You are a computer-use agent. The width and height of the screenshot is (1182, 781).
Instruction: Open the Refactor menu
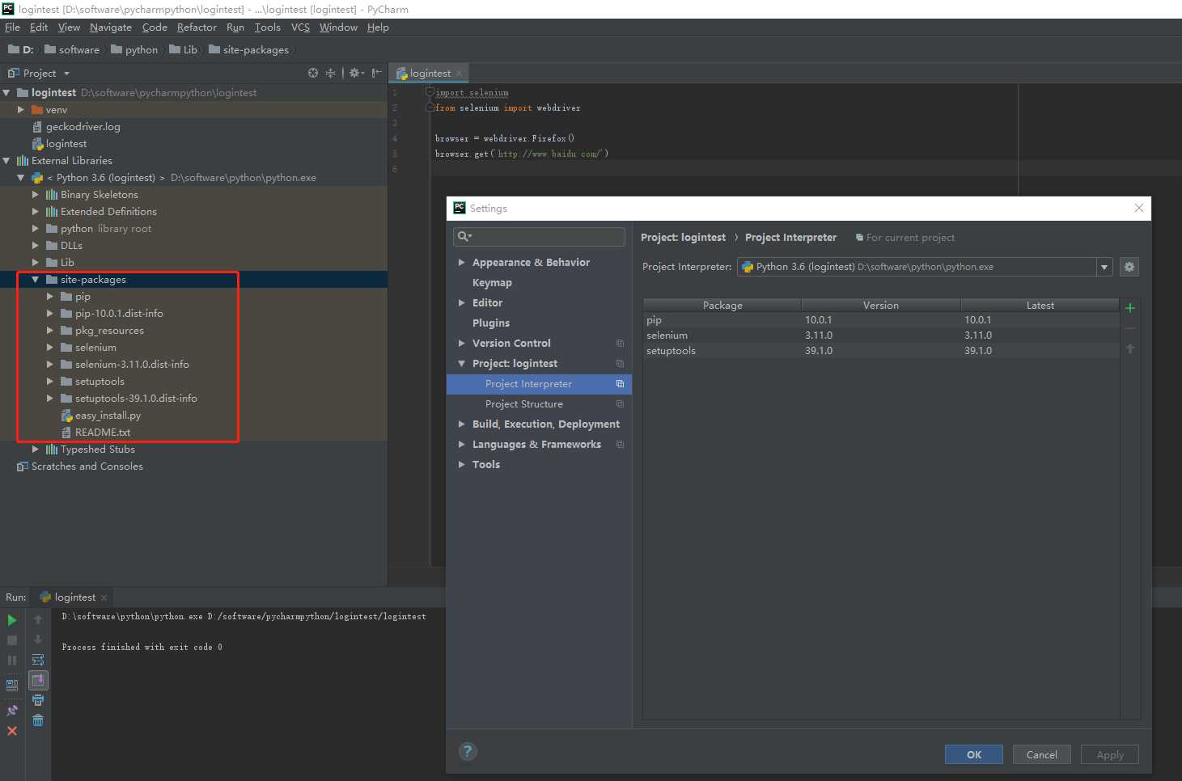click(x=197, y=27)
